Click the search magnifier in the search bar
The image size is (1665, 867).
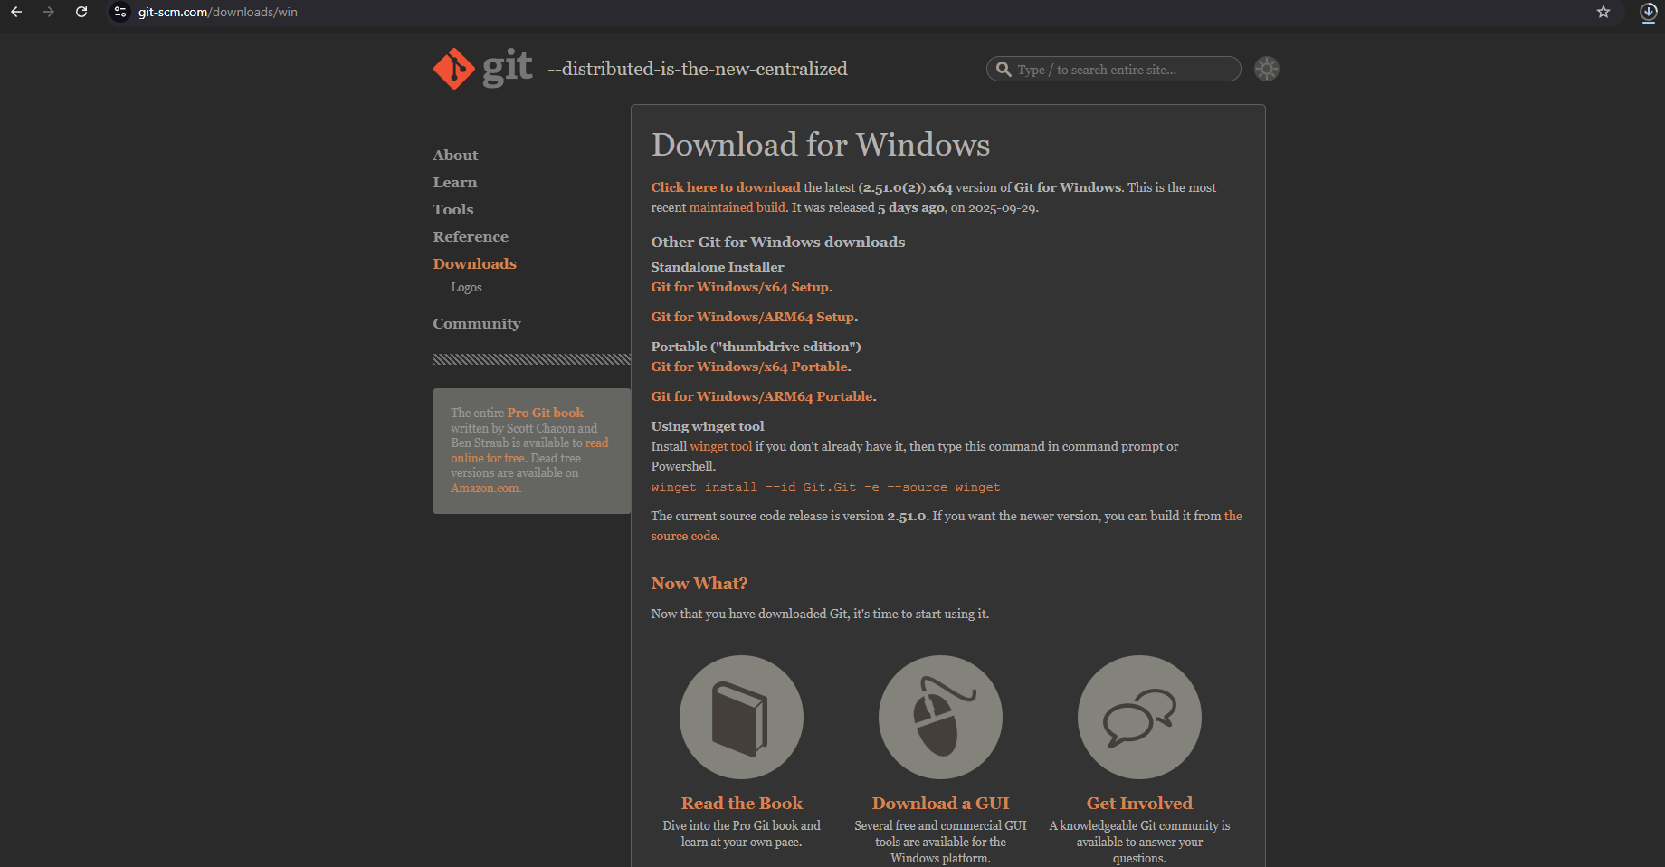1004,69
